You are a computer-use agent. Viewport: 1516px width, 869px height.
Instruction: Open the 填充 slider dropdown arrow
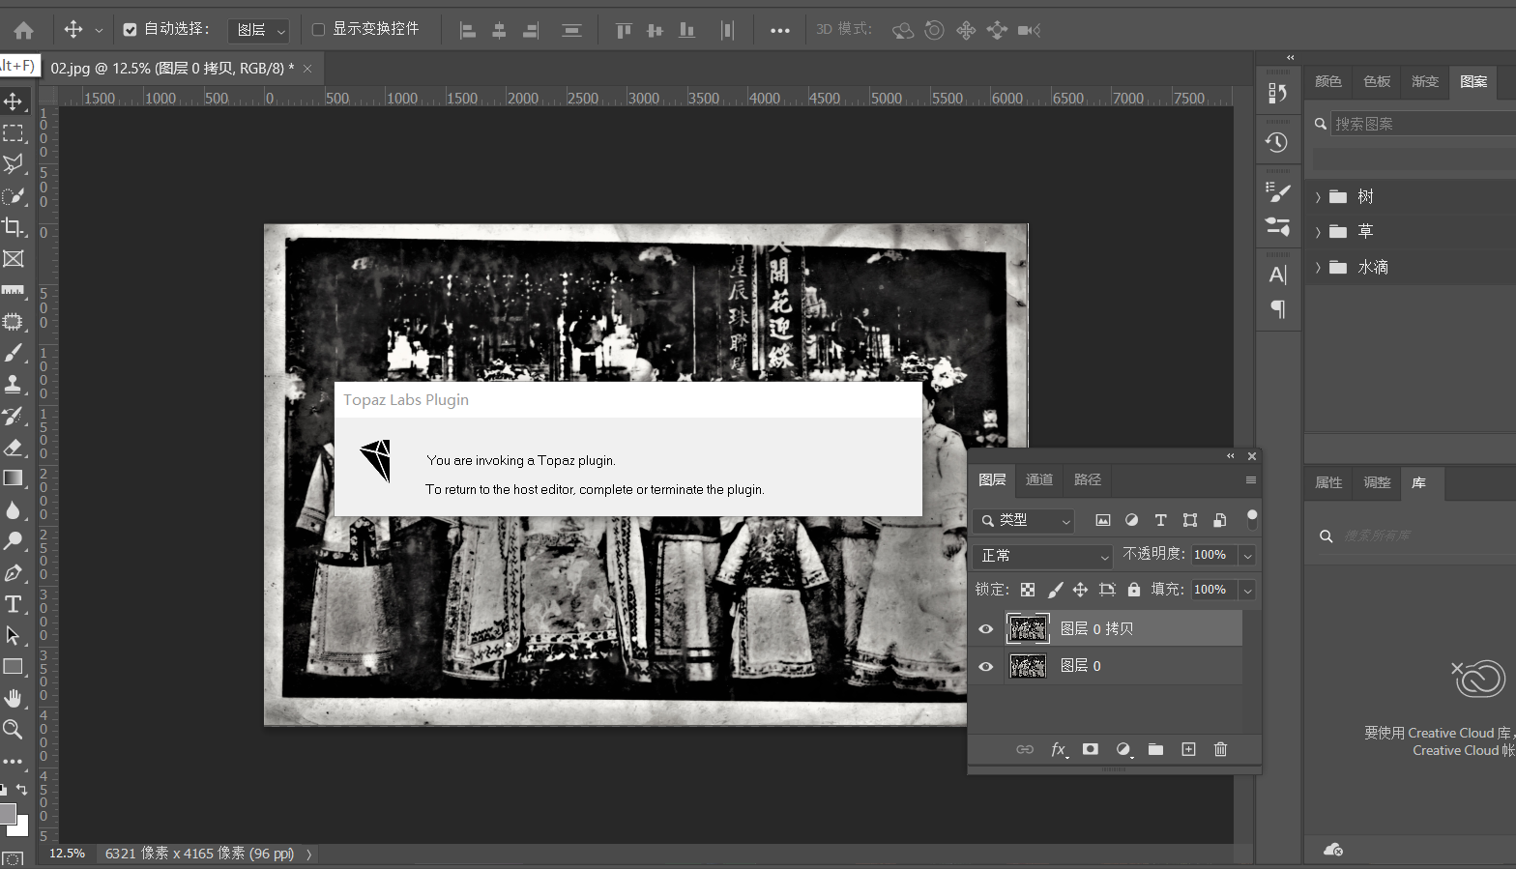point(1247,590)
